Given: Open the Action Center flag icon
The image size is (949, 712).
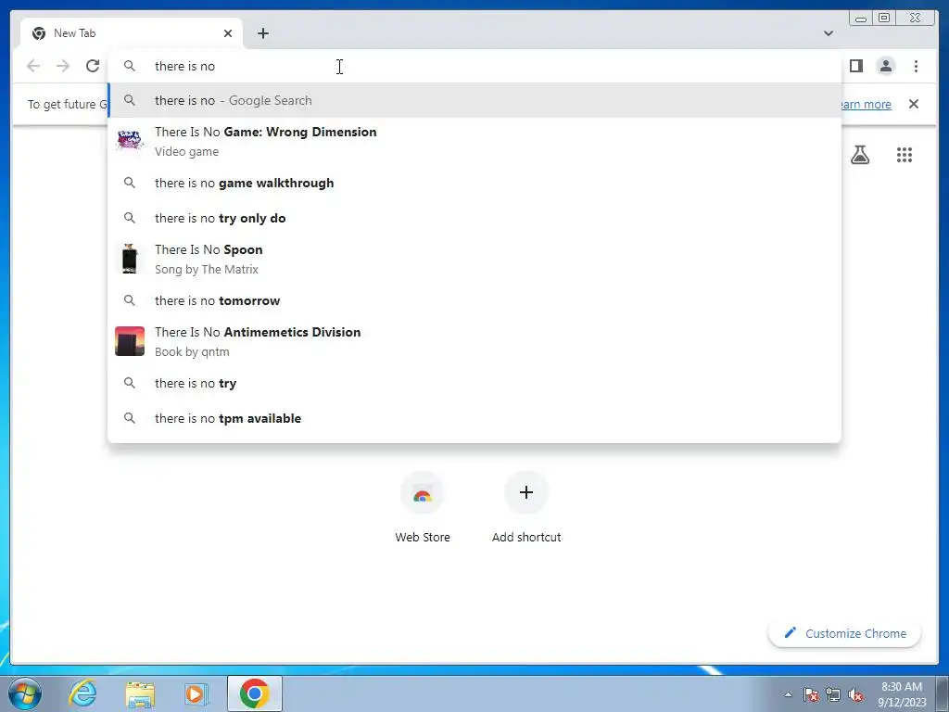Looking at the screenshot, I should click(x=811, y=694).
